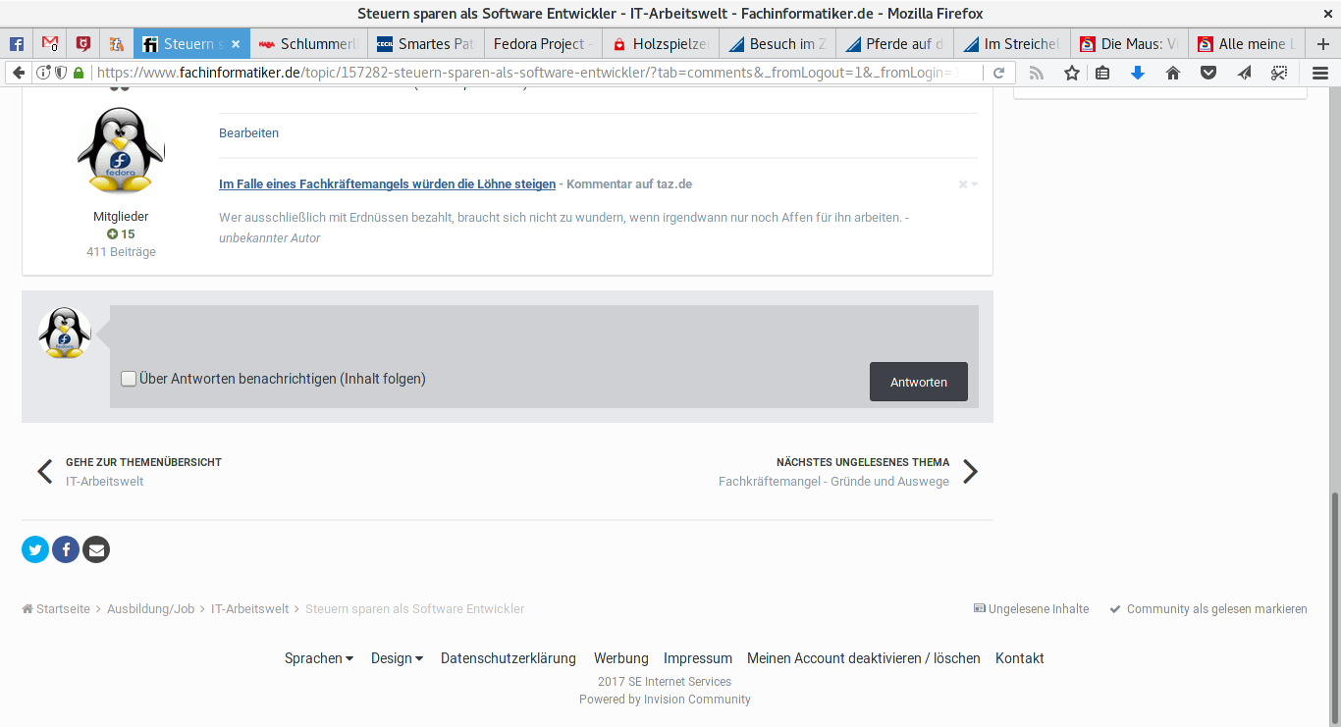Click the green padlock security icon

pos(79,73)
